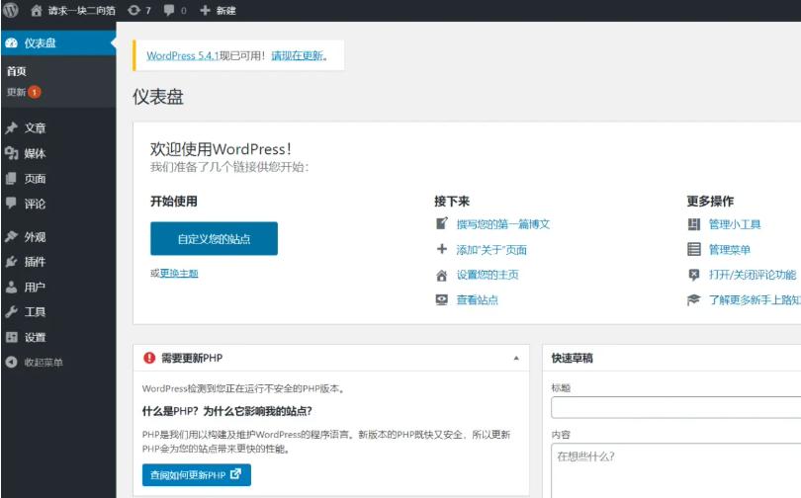
Task: Click the WordPress logo in admin bar
Action: [11, 10]
